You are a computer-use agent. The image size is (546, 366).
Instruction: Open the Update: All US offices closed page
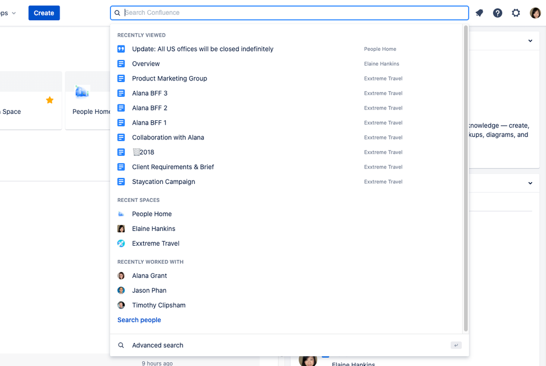coord(202,49)
